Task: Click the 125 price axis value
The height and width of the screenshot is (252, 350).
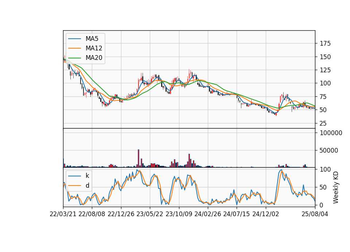Action: (325, 70)
